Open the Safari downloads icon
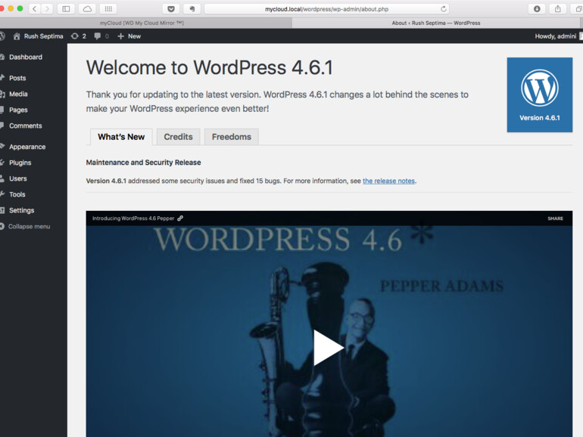This screenshot has width=583, height=437. pos(537,9)
